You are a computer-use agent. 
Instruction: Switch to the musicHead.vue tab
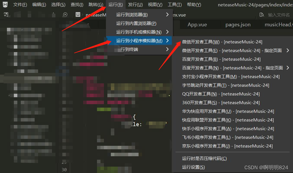pos(279,25)
